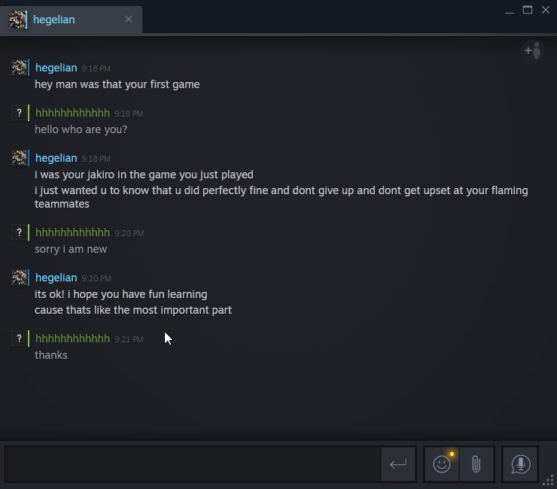Open hegelian's name at 9:18 PM first message
557x489 pixels.
tap(56, 68)
